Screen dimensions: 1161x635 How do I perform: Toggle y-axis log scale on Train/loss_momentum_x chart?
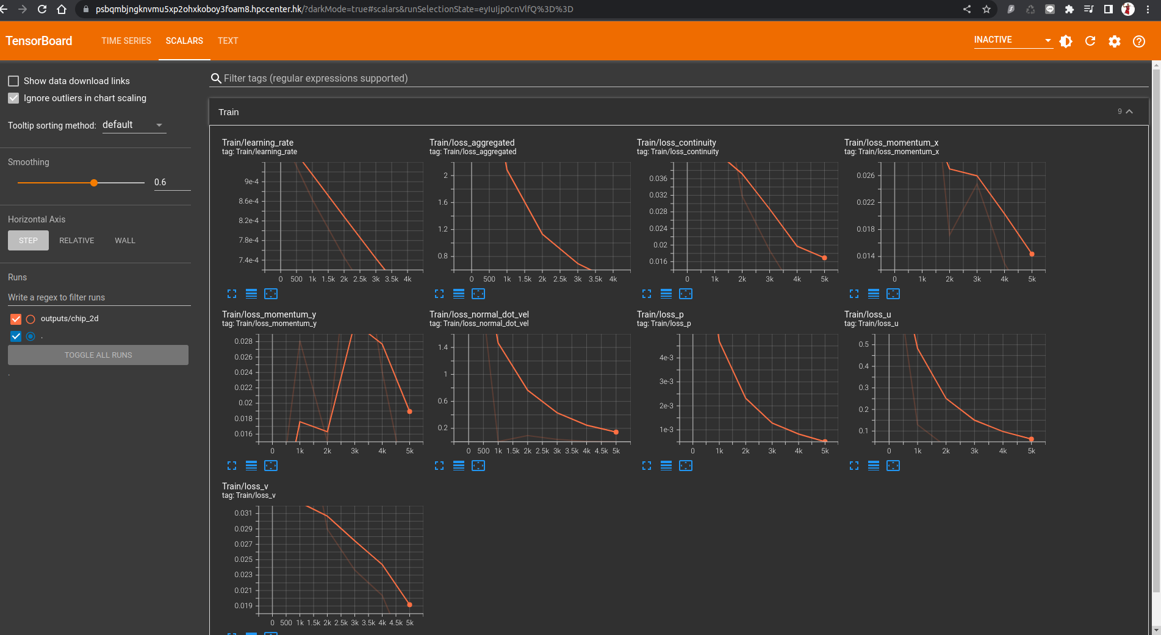point(874,294)
